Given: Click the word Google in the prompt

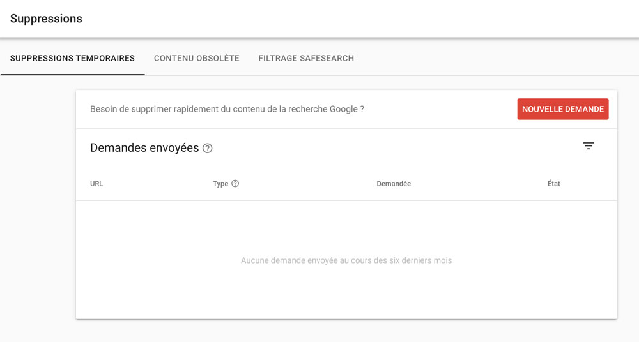Looking at the screenshot, I should (x=344, y=109).
